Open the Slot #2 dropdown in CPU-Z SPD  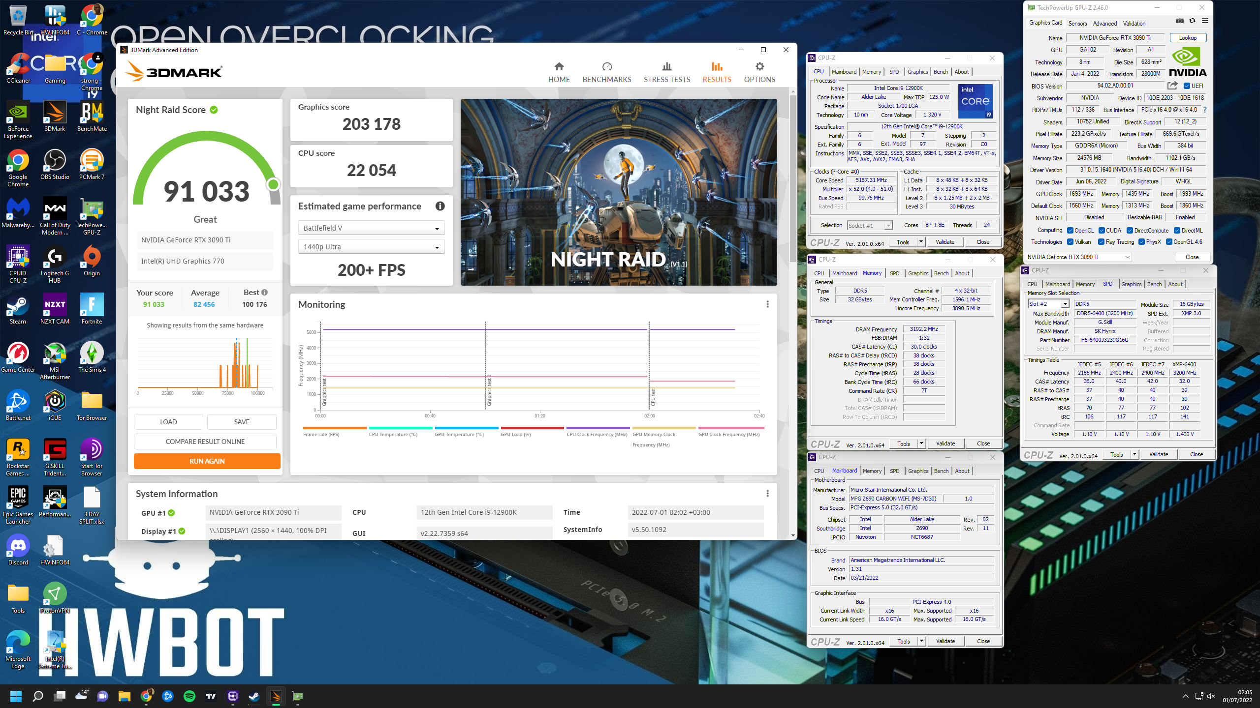click(1048, 304)
